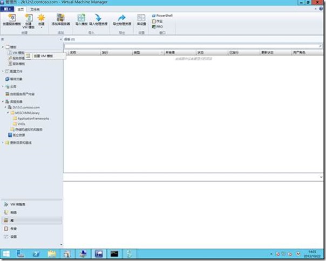This screenshot has height=261, width=326.
Task: Click the workspace pane overflow arrow
Action: 61,245
